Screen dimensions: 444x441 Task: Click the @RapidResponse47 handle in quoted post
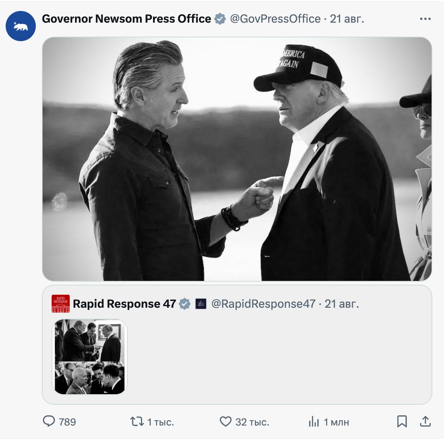(263, 304)
